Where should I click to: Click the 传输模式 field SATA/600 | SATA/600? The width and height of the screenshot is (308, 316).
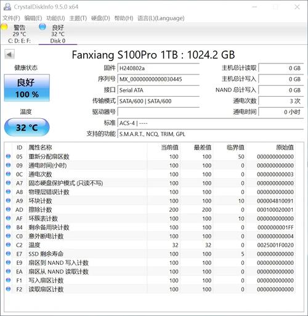[158, 101]
